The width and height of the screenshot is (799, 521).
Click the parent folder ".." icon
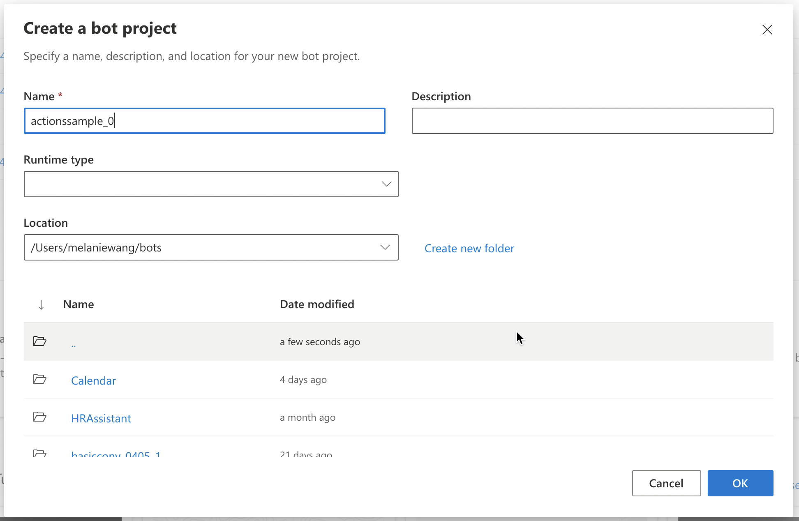40,341
